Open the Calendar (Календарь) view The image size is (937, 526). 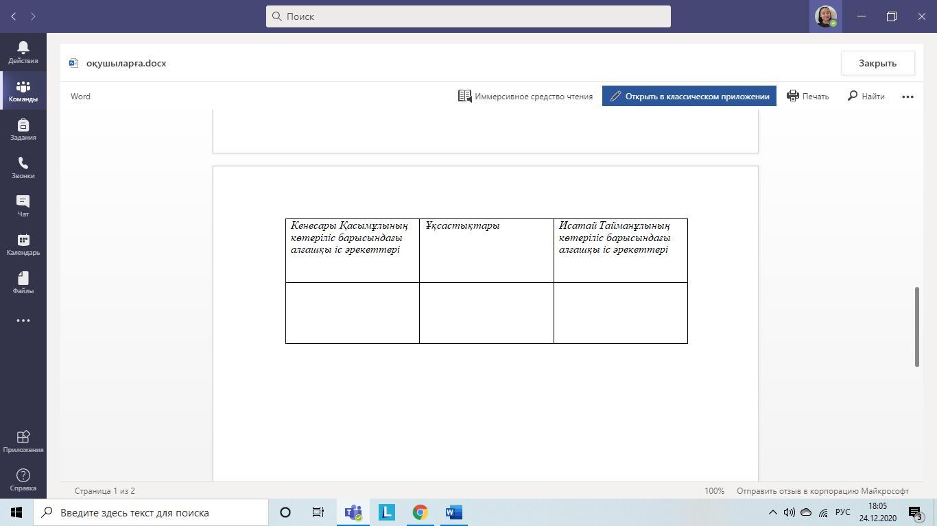(x=23, y=245)
